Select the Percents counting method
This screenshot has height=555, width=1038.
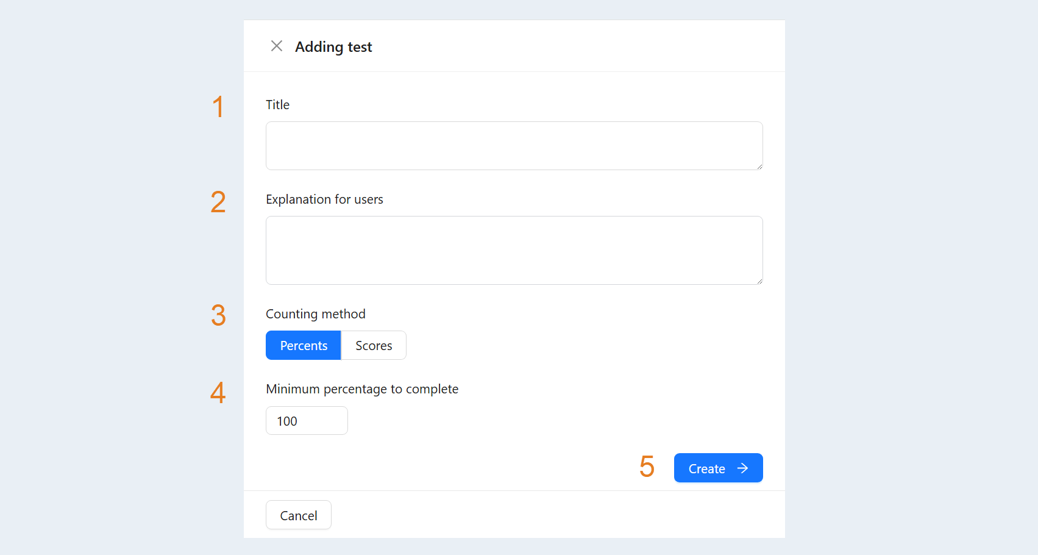pos(304,345)
